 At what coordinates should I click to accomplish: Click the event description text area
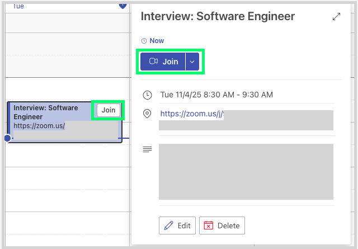coord(246,172)
